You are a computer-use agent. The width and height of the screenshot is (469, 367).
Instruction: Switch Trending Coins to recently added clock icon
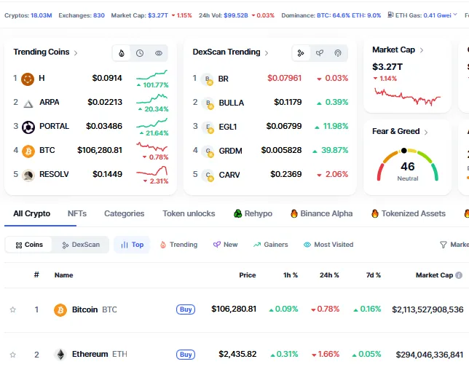coord(140,53)
